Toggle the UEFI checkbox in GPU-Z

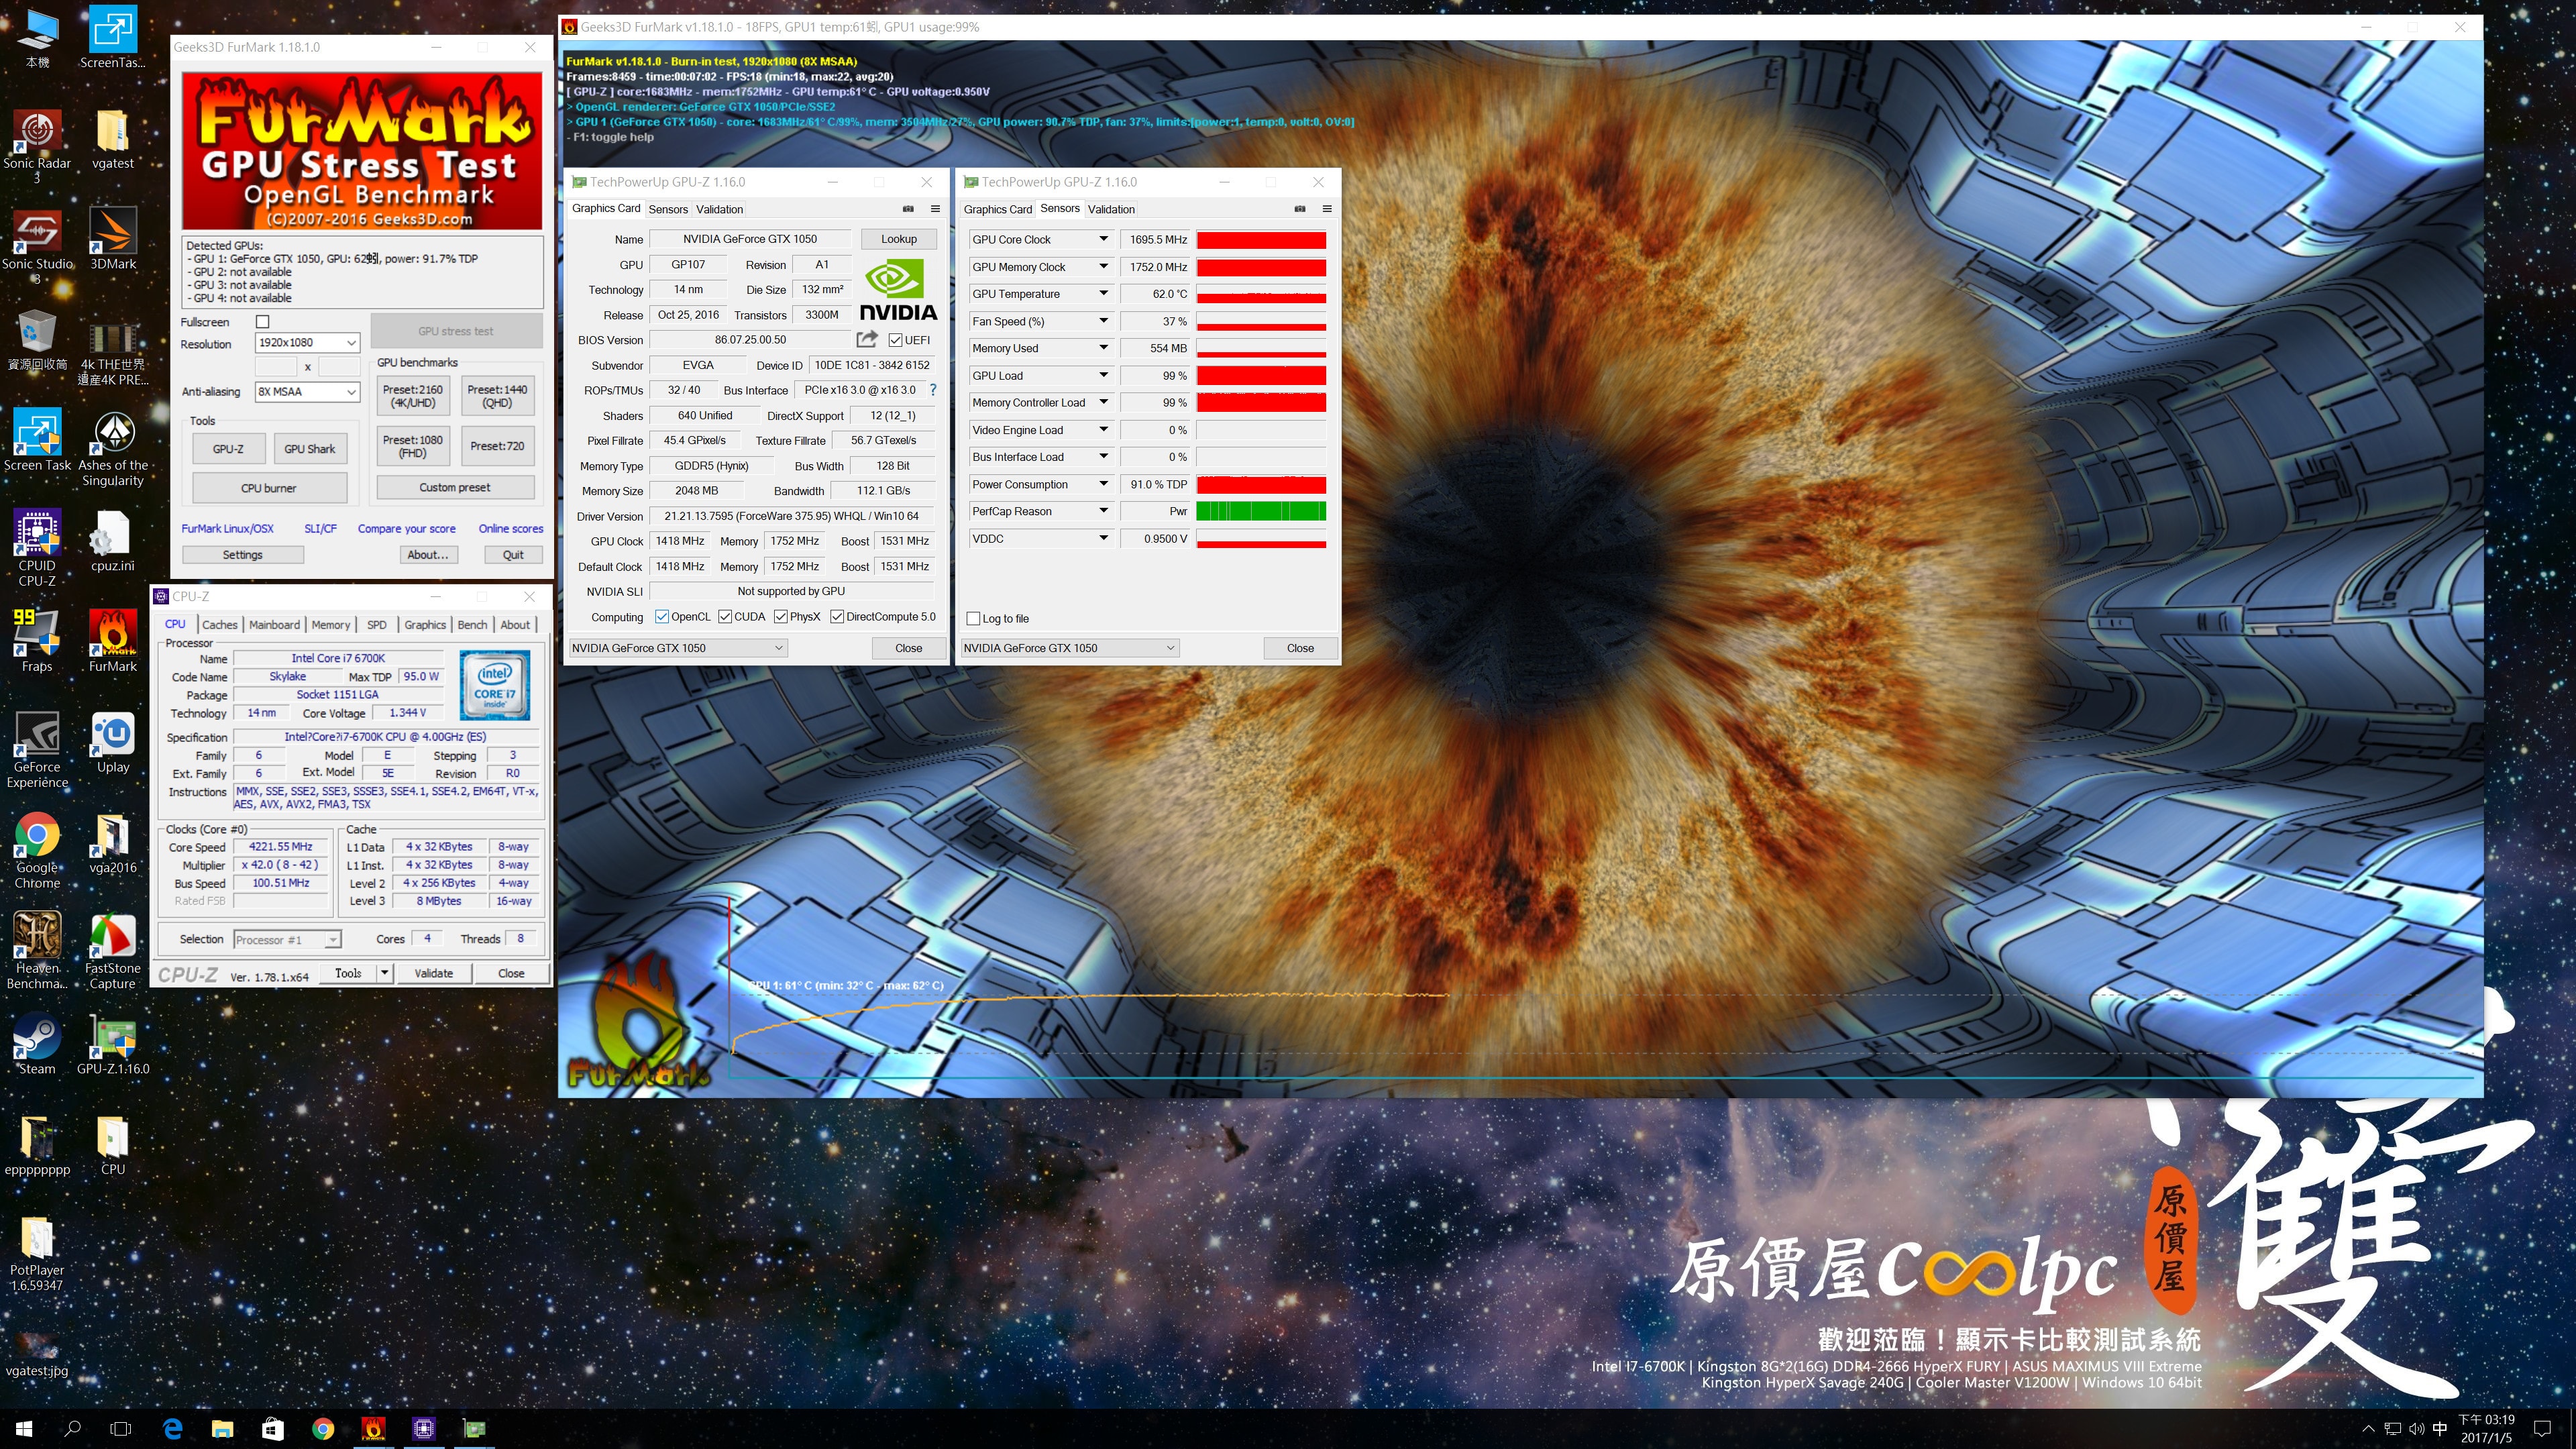pos(895,340)
